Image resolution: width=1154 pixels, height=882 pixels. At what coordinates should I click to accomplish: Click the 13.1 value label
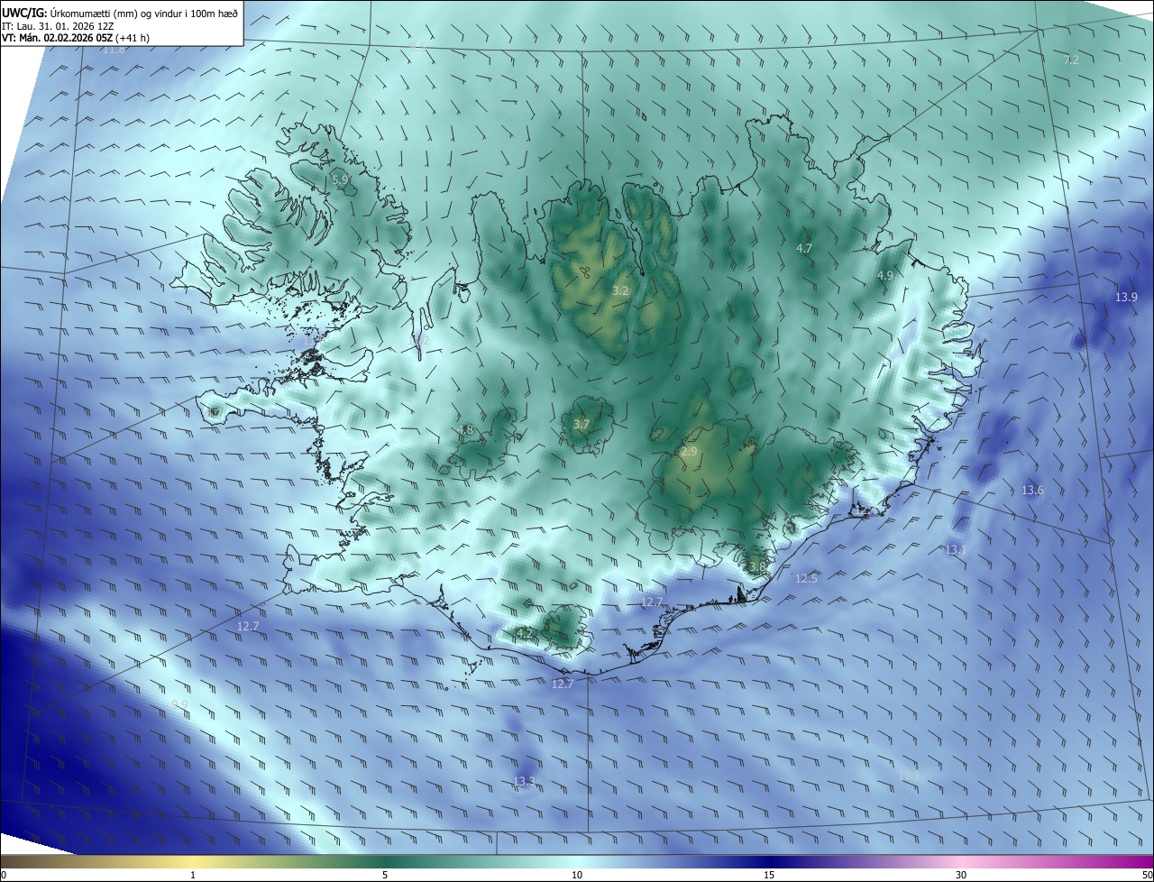956,549
